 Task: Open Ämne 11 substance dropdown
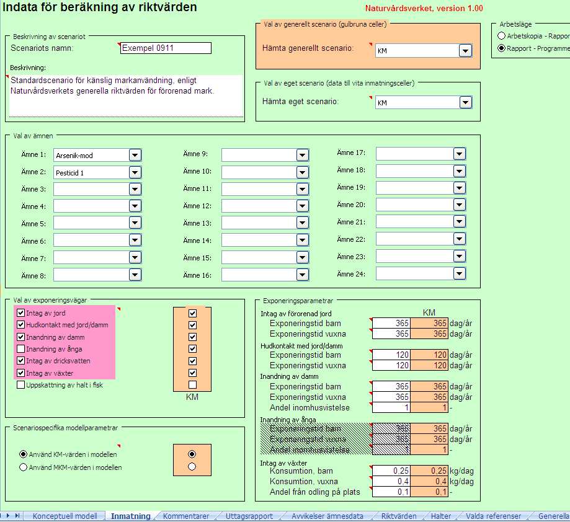click(x=303, y=189)
